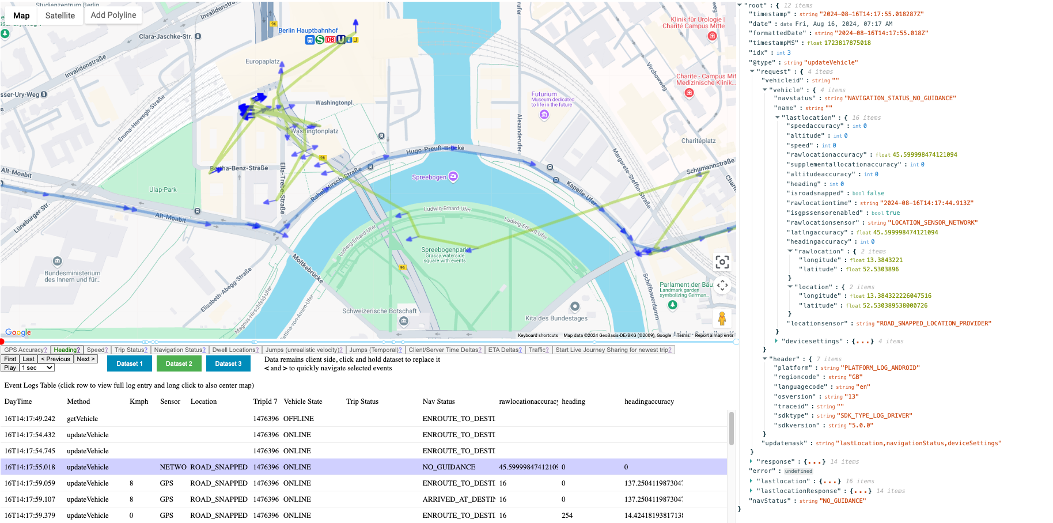1053x523 pixels.
Task: Toggle the Dwell Locations filter
Action: click(x=236, y=350)
